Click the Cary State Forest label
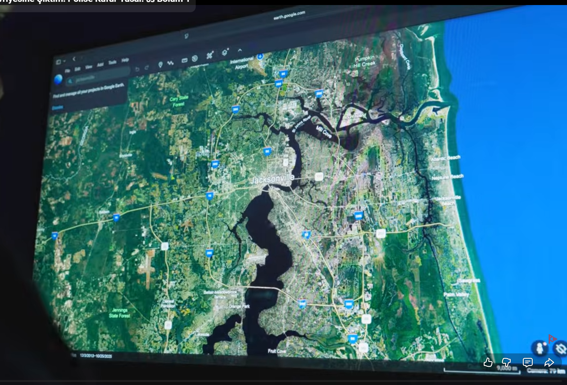The width and height of the screenshot is (567, 385). pyautogui.click(x=179, y=101)
